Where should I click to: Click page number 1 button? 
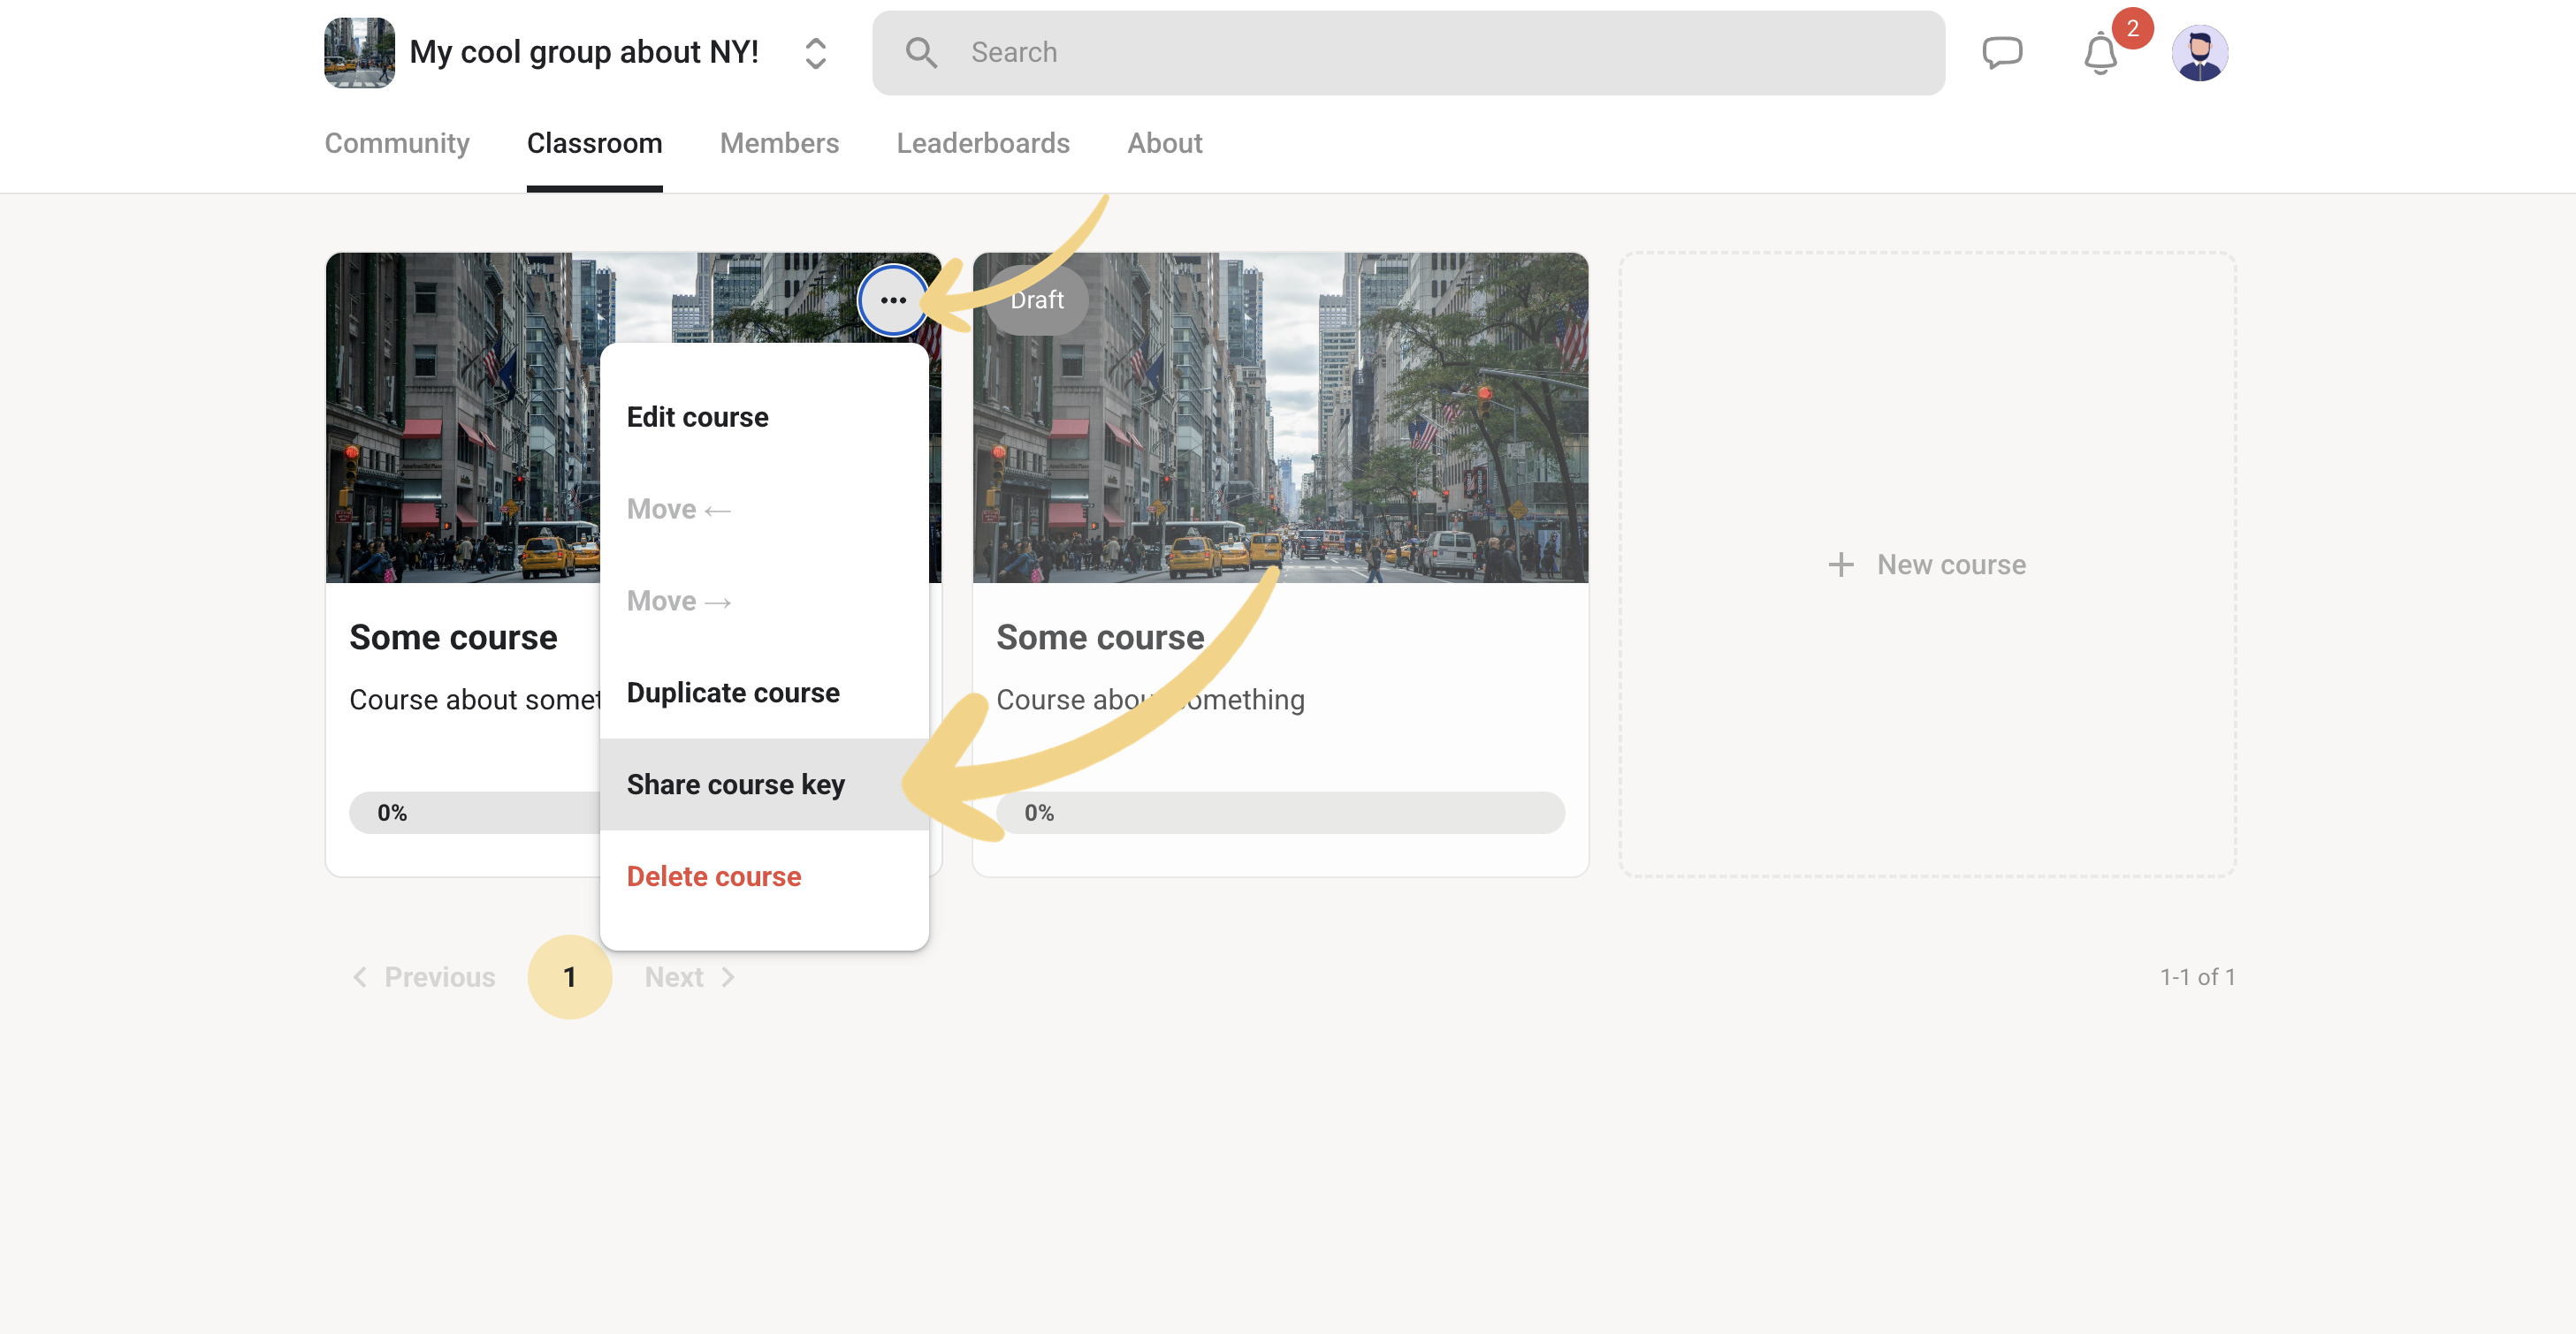(569, 977)
